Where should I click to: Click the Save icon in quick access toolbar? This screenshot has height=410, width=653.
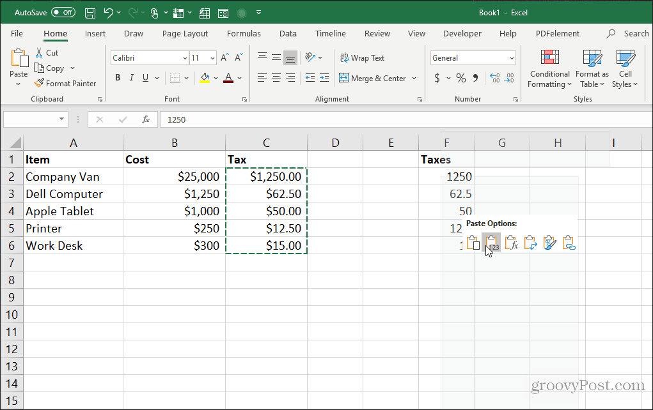tap(90, 13)
